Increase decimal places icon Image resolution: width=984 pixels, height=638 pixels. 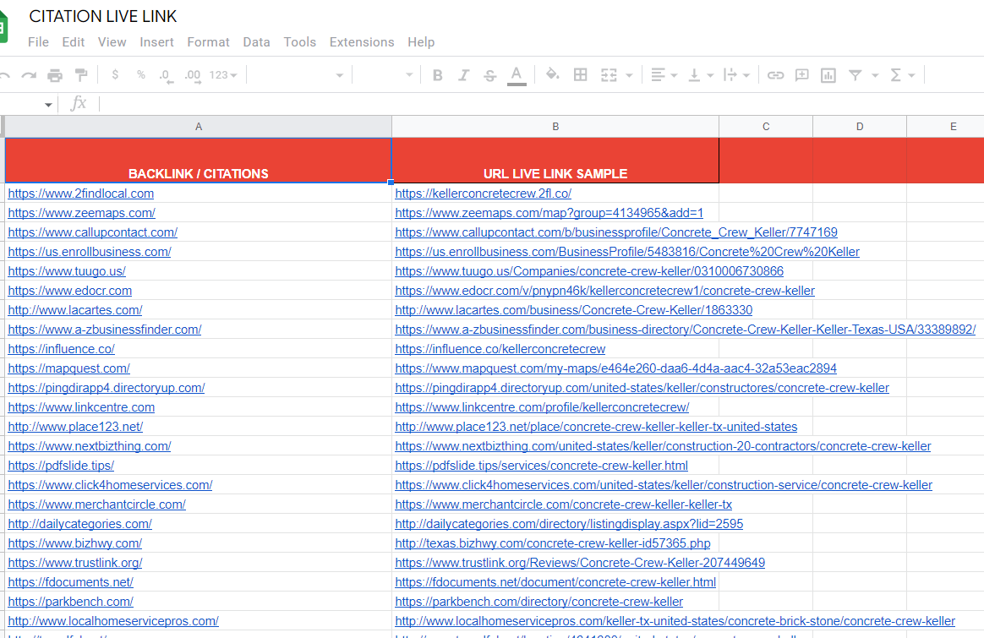coord(193,76)
